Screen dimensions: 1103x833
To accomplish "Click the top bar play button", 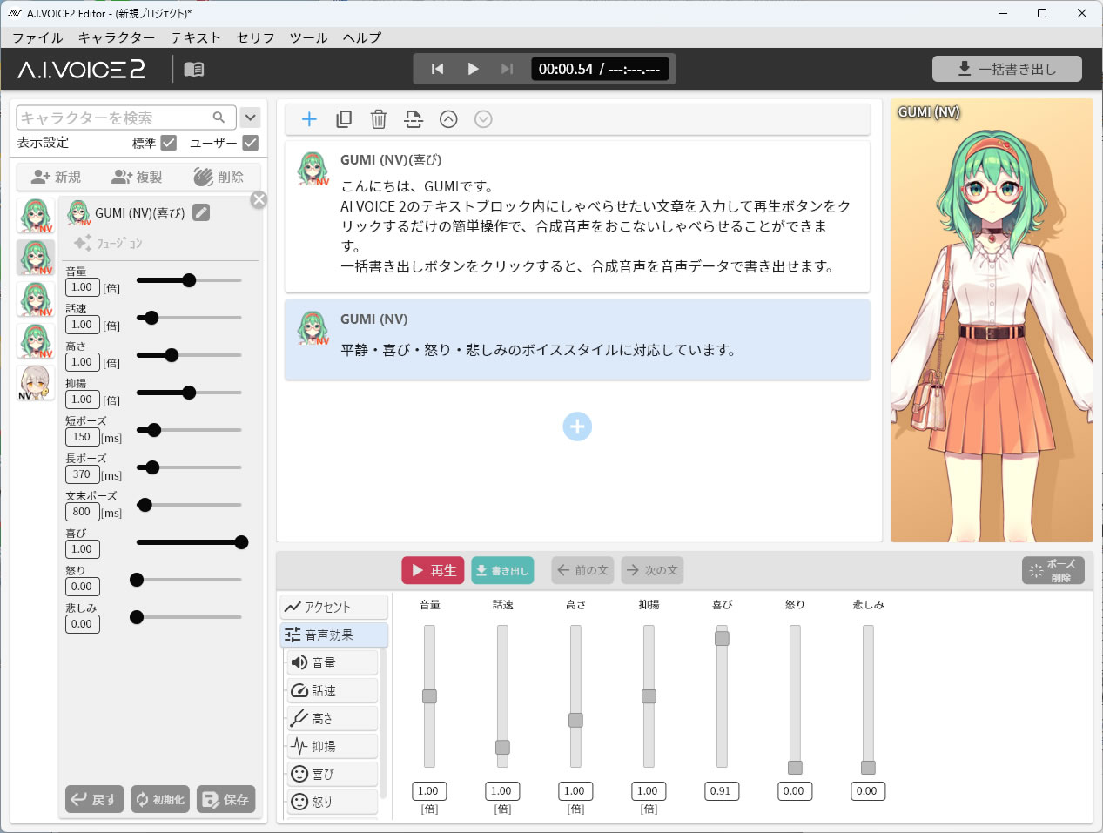I will coord(473,69).
